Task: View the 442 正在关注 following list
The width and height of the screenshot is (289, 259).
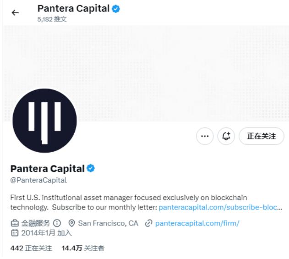Action: pos(31,248)
